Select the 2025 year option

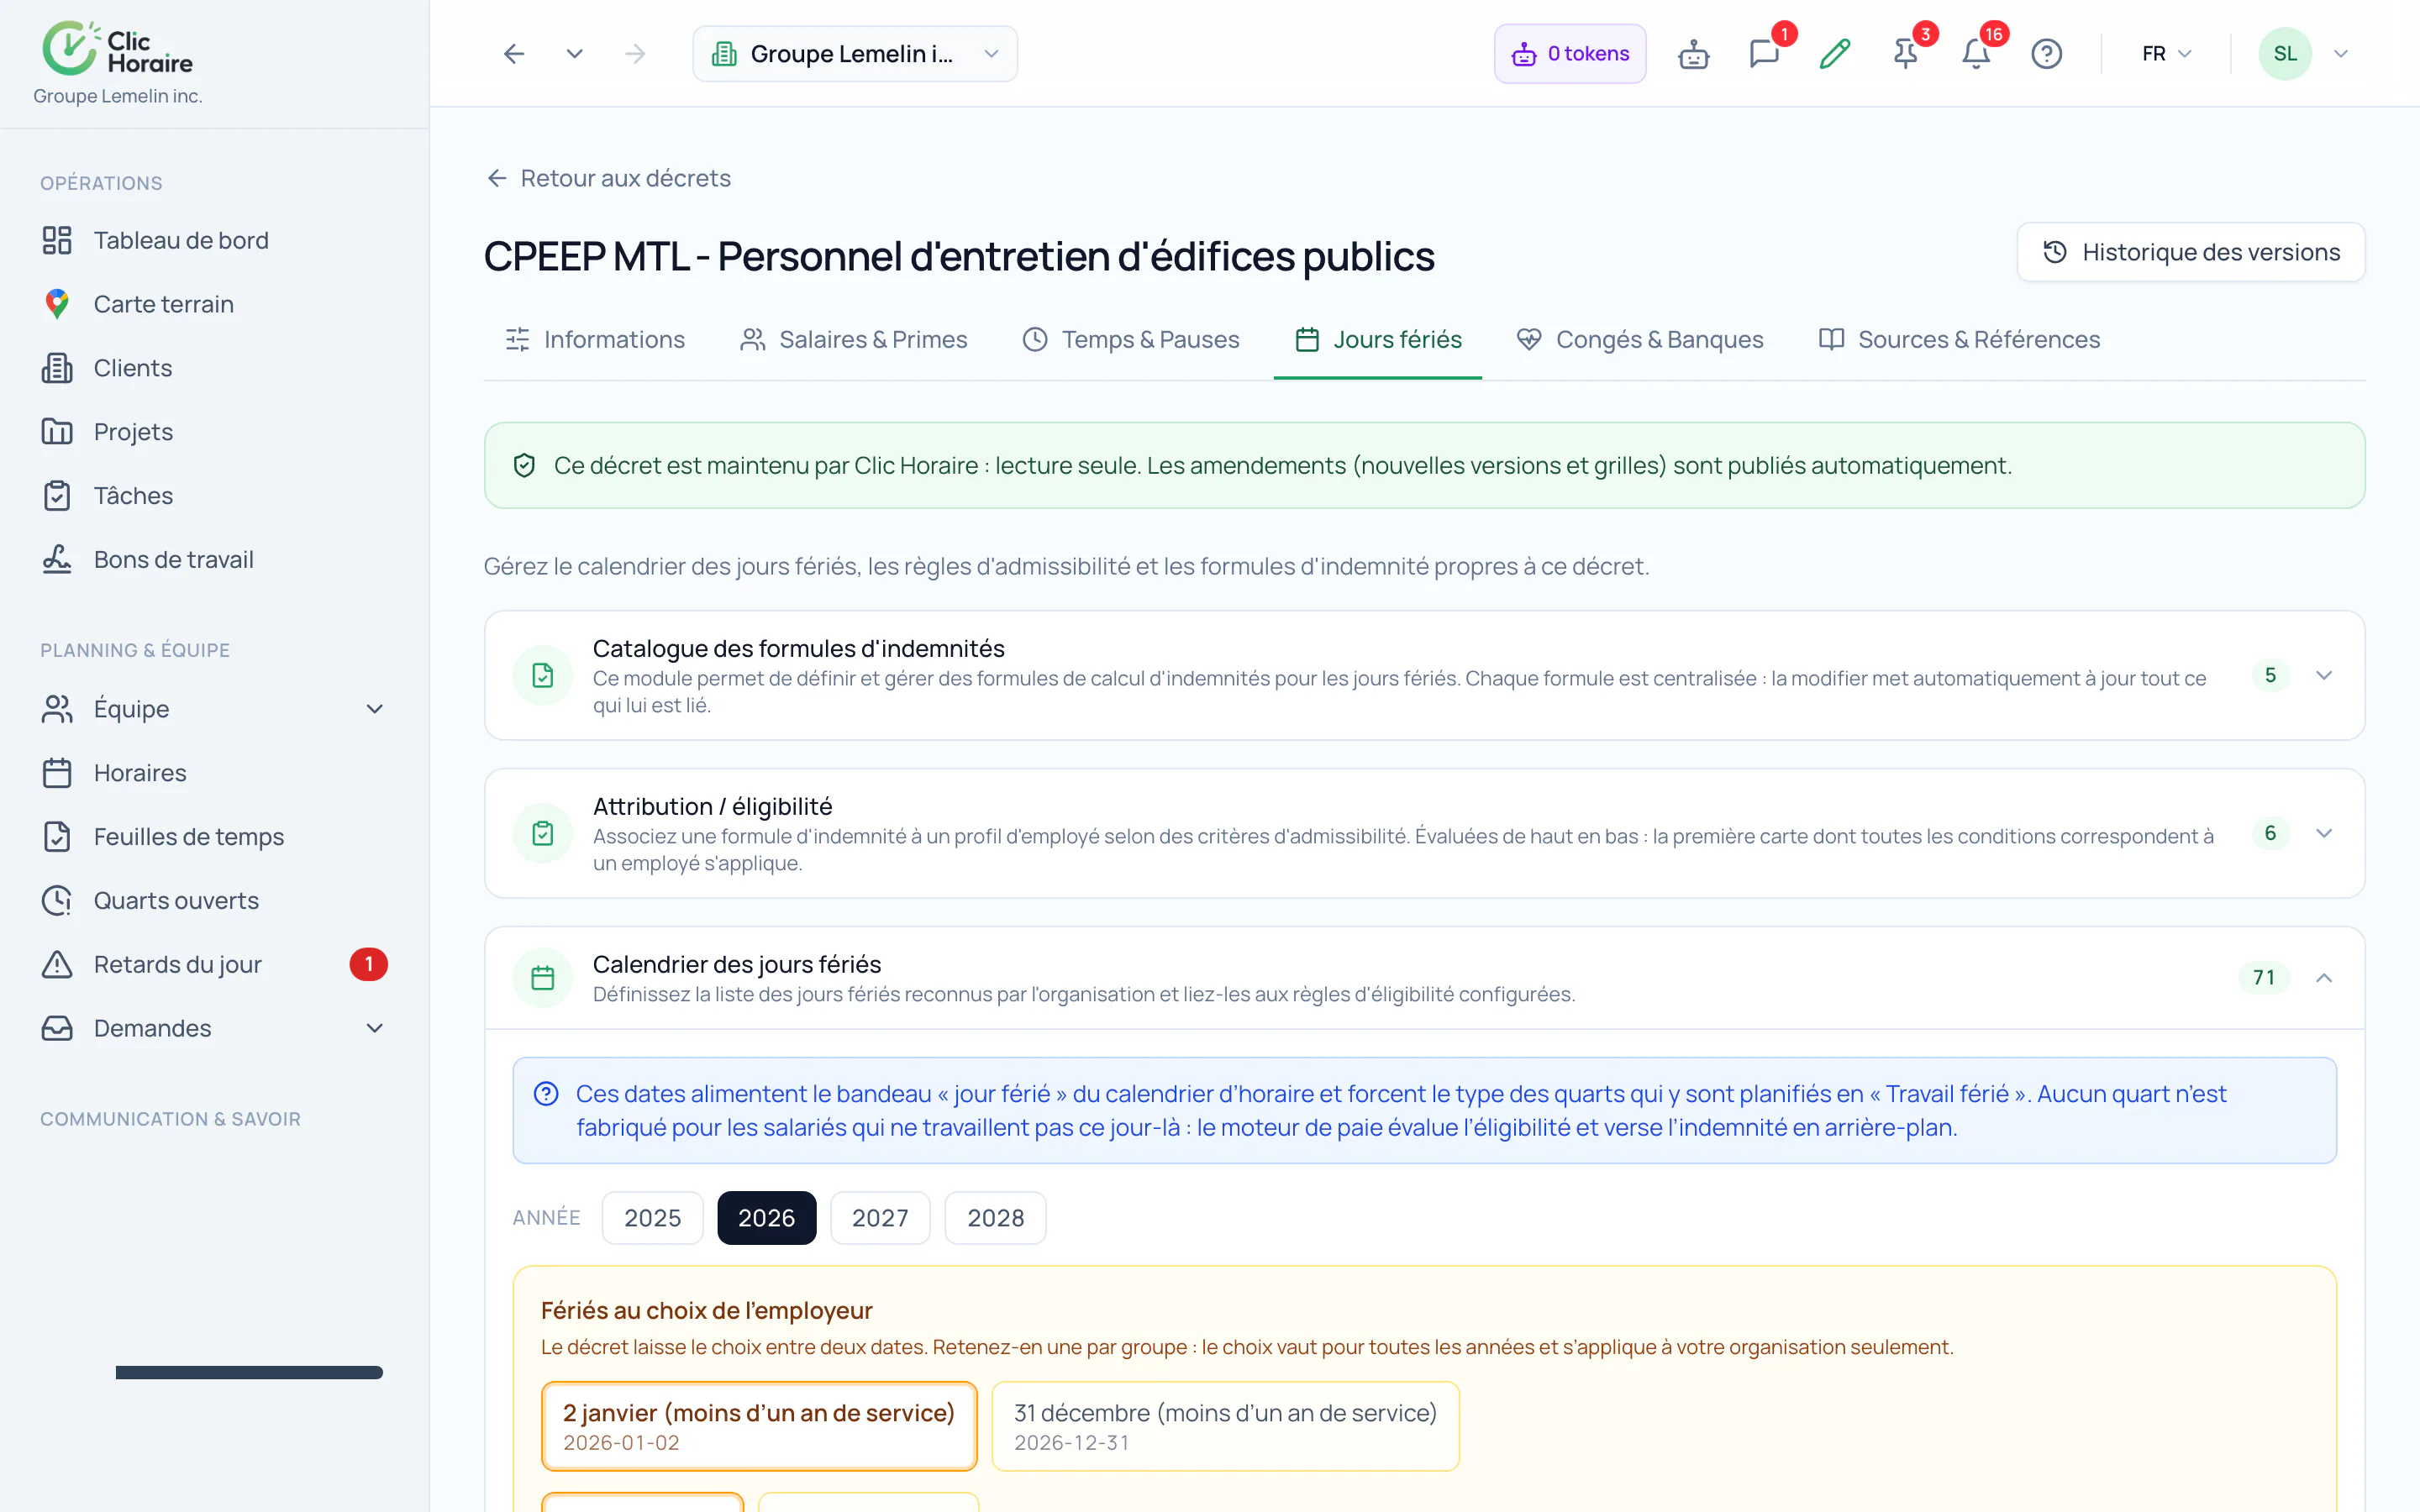click(652, 1217)
